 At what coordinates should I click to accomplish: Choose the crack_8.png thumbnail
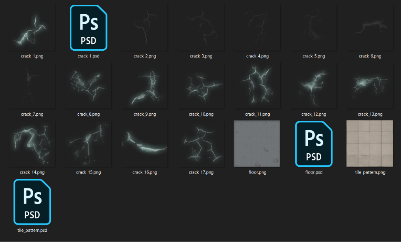pyautogui.click(x=88, y=86)
